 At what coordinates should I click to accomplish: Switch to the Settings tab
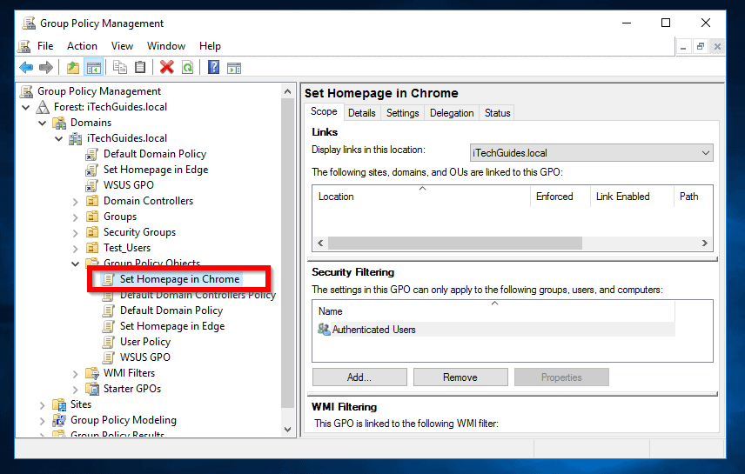[402, 113]
